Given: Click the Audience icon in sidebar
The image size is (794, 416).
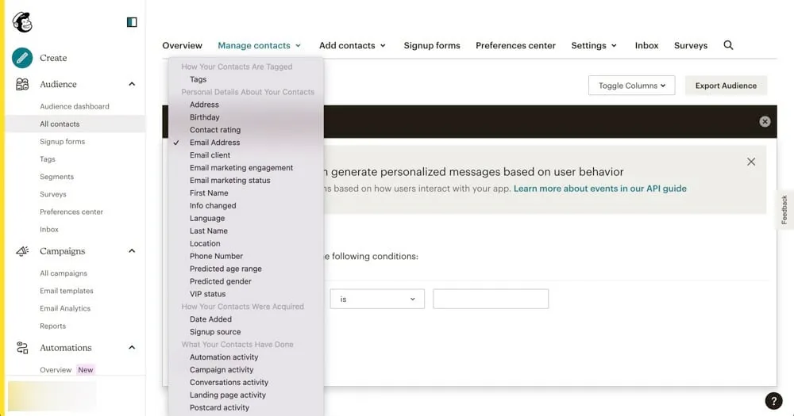Looking at the screenshot, I should [22, 84].
